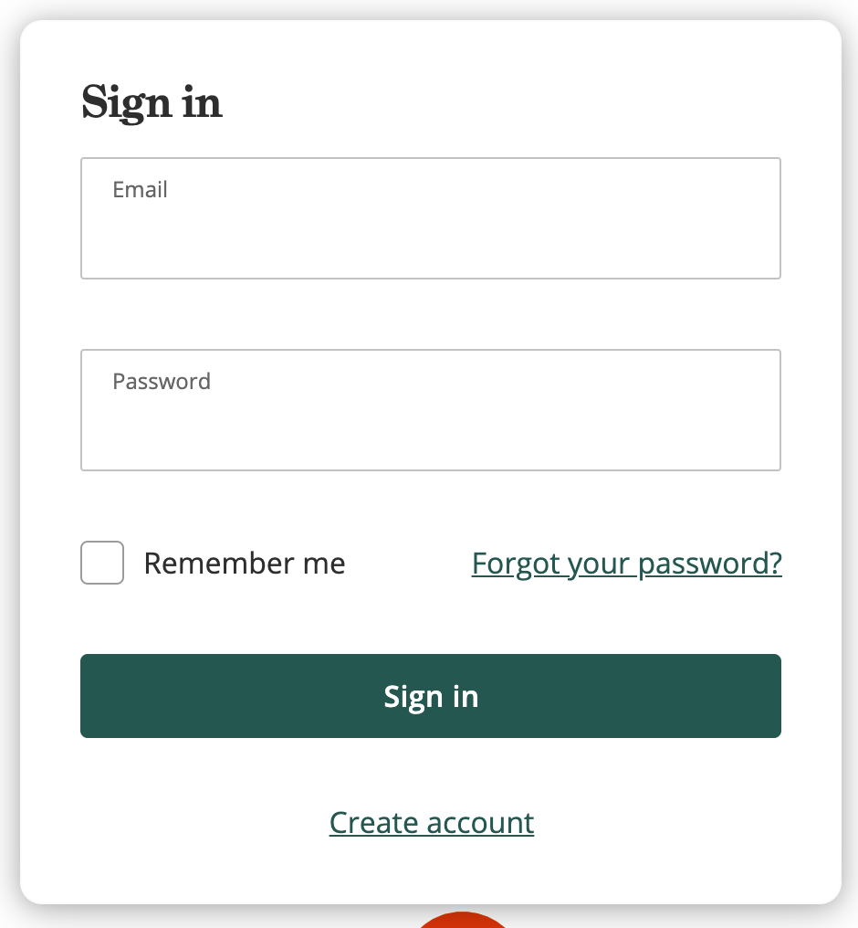Click the Remember me label text
The image size is (858, 928).
click(244, 564)
